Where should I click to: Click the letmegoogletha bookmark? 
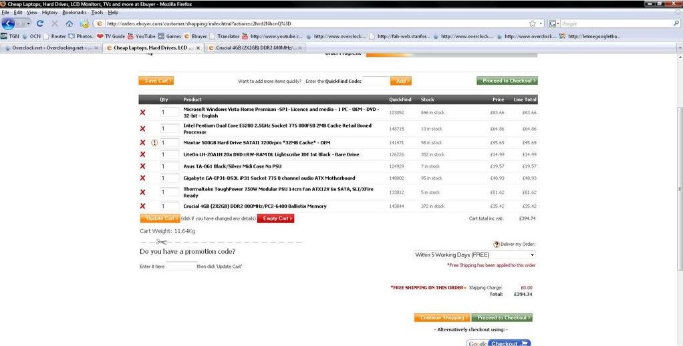590,36
